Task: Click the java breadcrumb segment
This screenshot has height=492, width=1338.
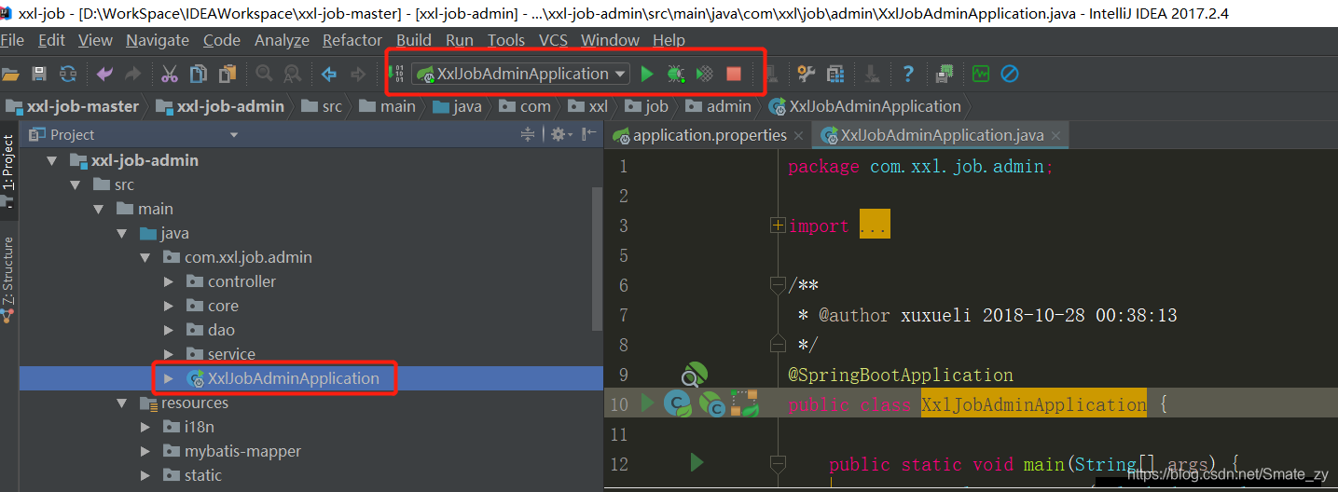Action: (x=457, y=106)
